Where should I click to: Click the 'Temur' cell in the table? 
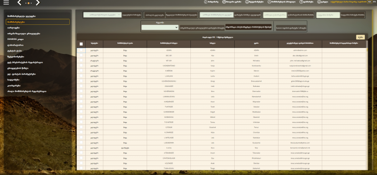(256, 127)
